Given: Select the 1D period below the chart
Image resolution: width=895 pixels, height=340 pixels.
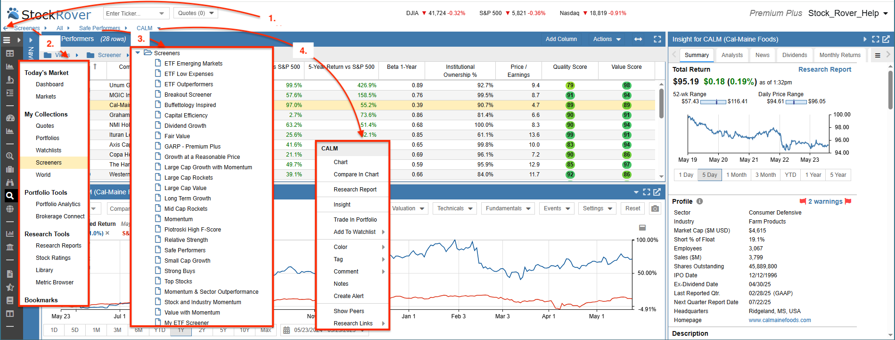Looking at the screenshot, I should tap(54, 330).
